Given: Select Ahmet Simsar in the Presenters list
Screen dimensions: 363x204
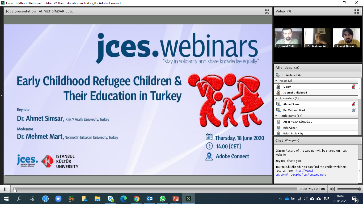Looking at the screenshot, I should pyautogui.click(x=292, y=104).
